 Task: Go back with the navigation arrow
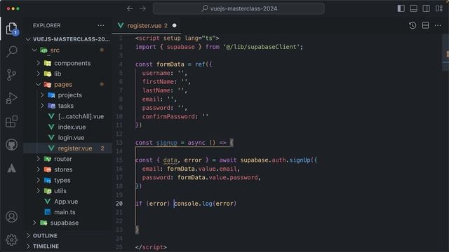[x=130, y=8]
